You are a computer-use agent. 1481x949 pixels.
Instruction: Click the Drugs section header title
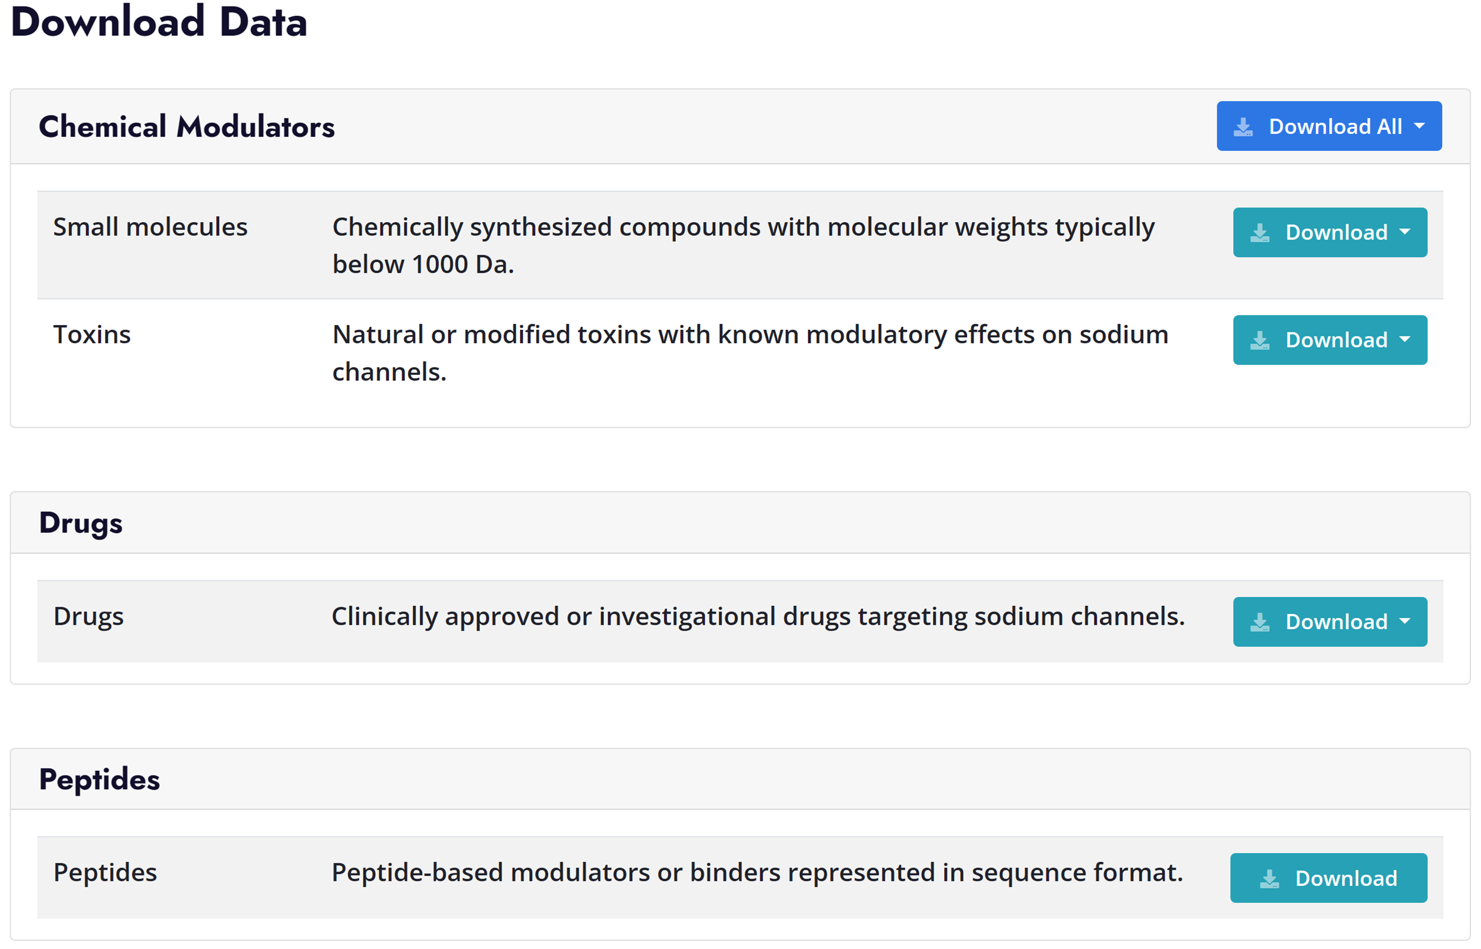[81, 523]
